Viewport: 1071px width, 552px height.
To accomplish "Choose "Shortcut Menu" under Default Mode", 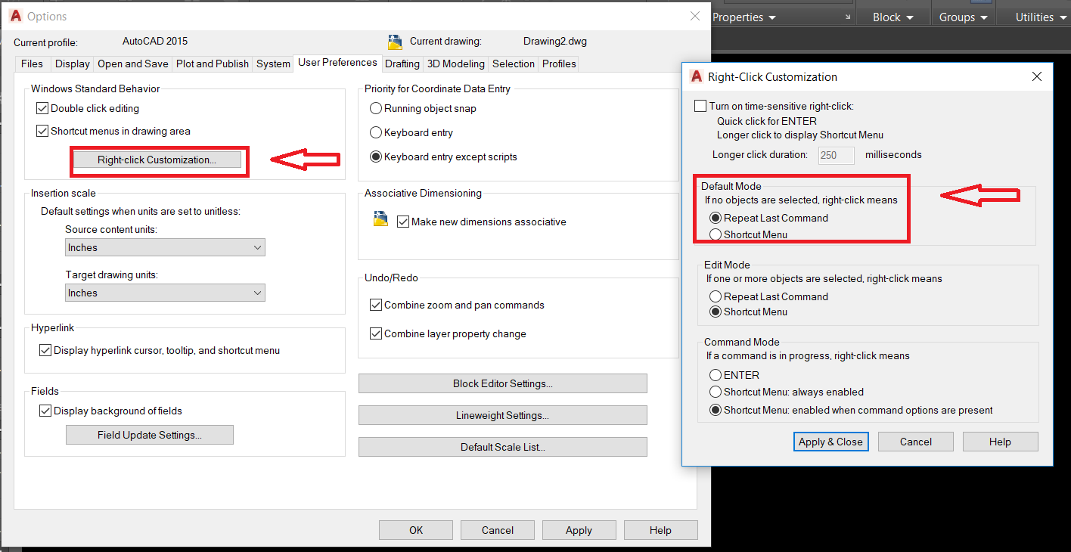I will point(716,234).
